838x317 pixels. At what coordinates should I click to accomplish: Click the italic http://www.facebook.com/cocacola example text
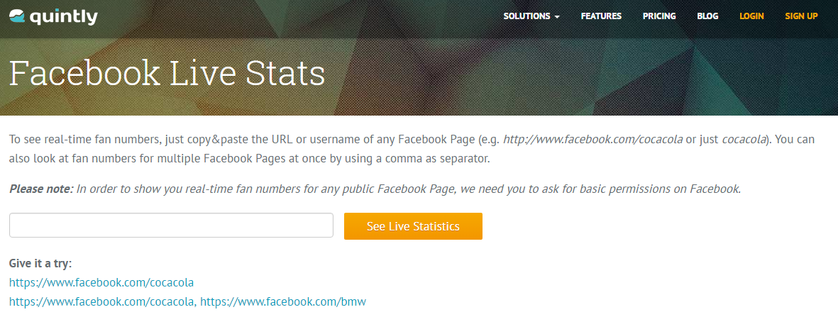pos(592,139)
